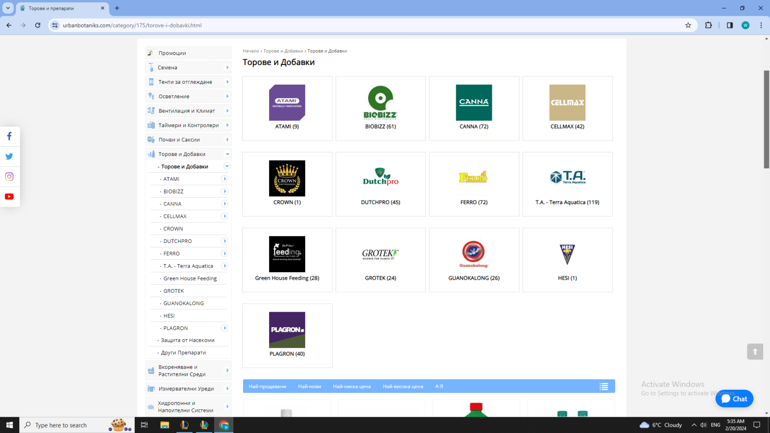This screenshot has height=433, width=770.
Task: Expand the Тенти за отглеждане arrow
Action: coord(227,82)
